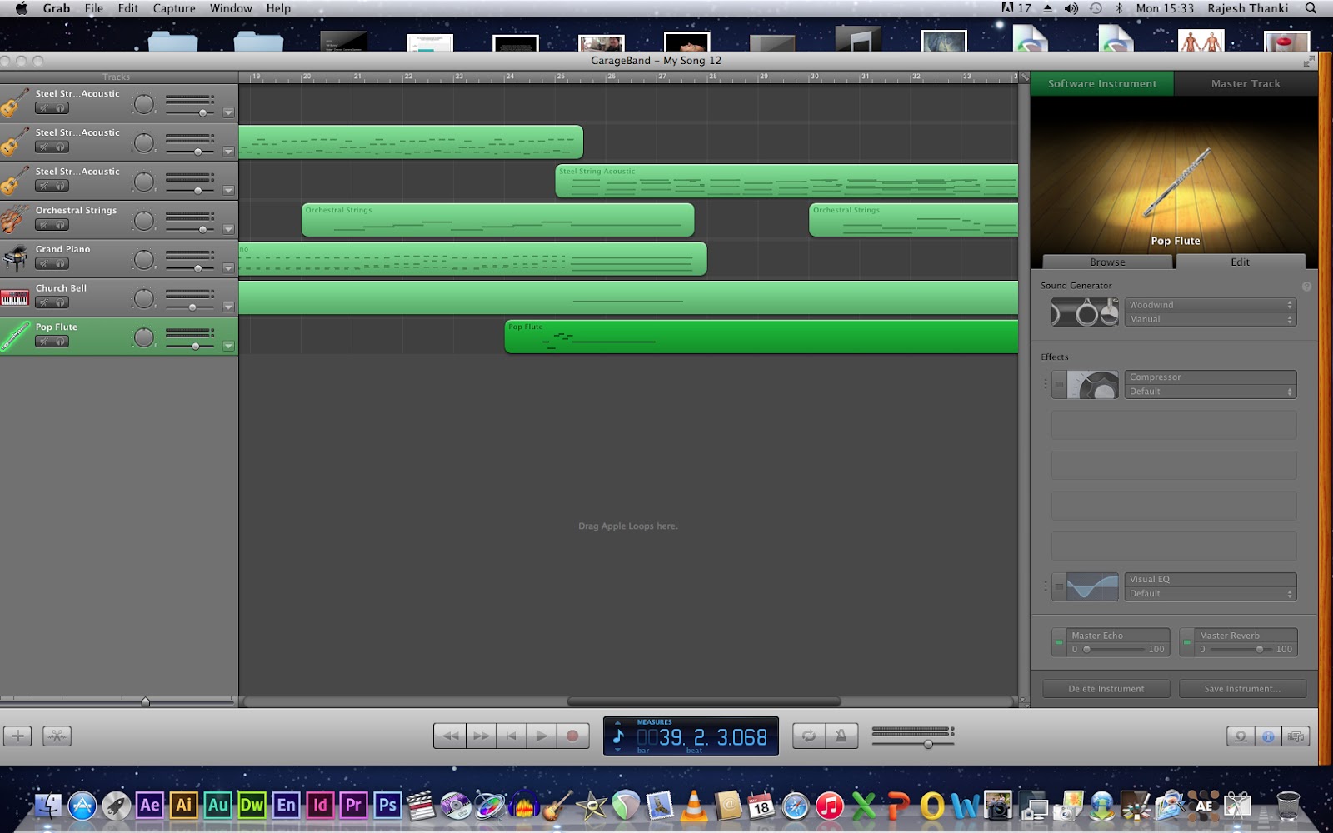Click the Church Bell keyboard track icon
Image resolution: width=1333 pixels, height=833 pixels.
(15, 297)
